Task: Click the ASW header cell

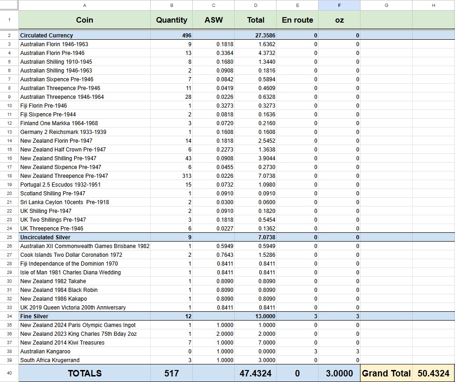Action: [213, 20]
